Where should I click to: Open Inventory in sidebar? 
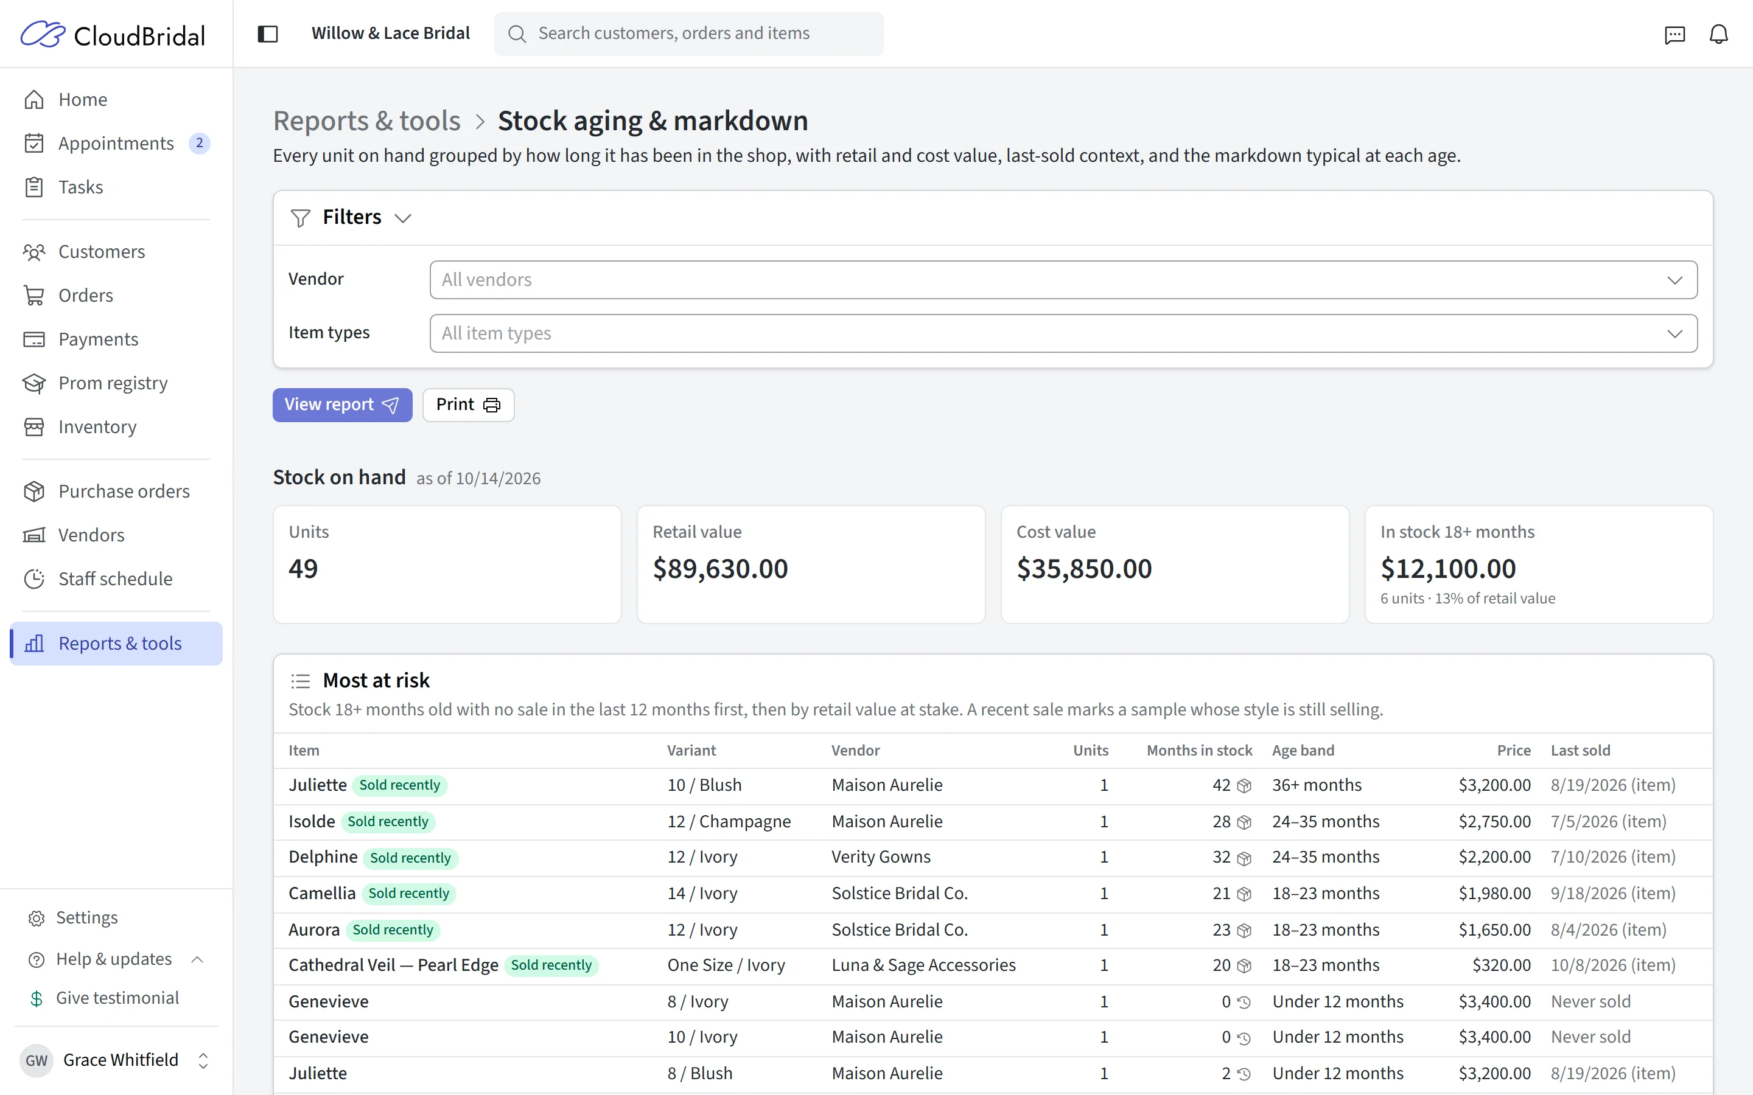click(116, 426)
